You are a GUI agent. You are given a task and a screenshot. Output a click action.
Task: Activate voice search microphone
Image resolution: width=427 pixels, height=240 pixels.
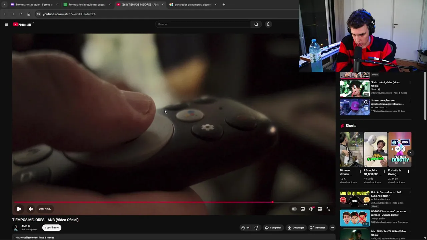tap(268, 24)
